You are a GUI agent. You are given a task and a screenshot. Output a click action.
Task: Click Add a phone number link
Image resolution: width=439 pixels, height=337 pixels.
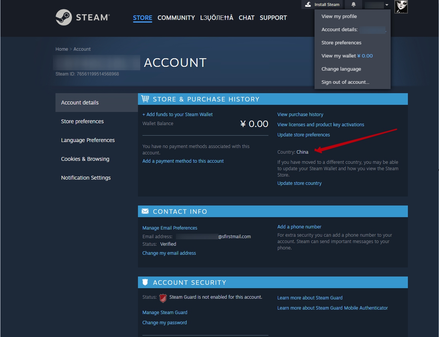[299, 227]
